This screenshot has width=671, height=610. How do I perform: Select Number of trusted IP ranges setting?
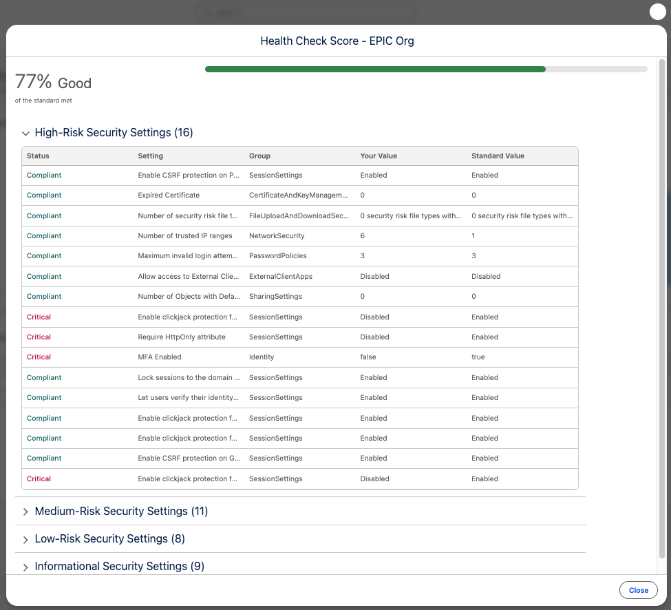185,235
